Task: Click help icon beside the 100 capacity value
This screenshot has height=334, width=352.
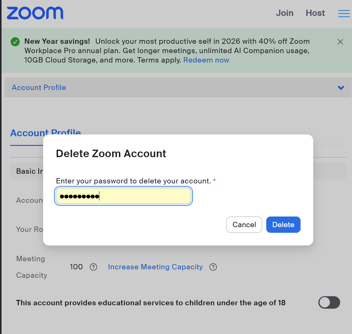Action: click(x=93, y=267)
